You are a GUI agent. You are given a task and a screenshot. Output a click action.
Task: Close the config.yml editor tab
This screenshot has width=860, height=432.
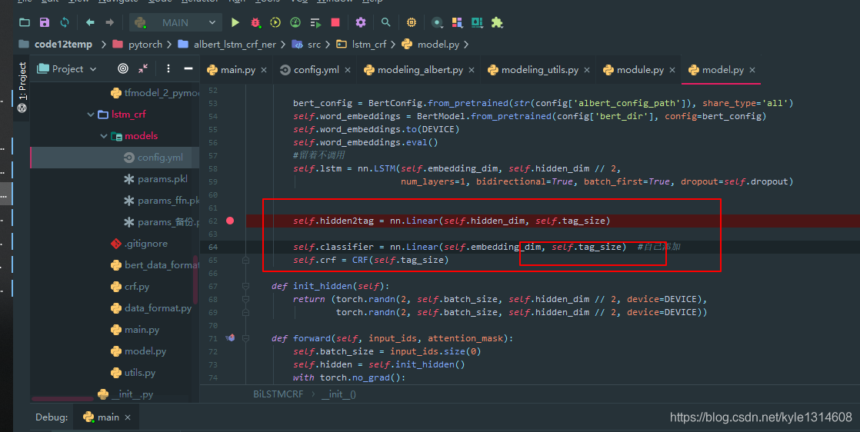tap(348, 70)
